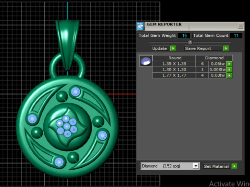Click the green arrow for the 0.06tw row

pyautogui.click(x=230, y=64)
